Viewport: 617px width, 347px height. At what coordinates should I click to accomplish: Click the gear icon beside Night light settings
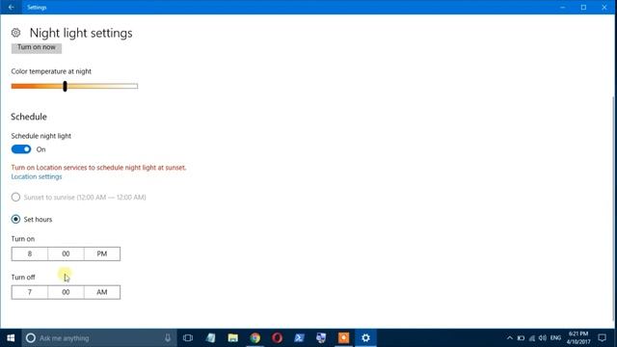coord(15,33)
